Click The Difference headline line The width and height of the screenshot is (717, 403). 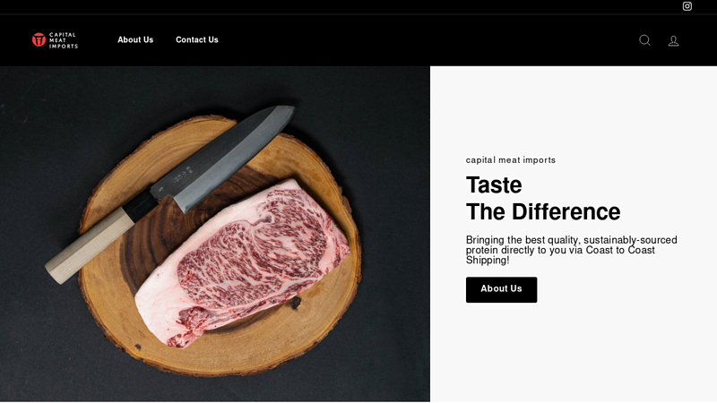543,212
